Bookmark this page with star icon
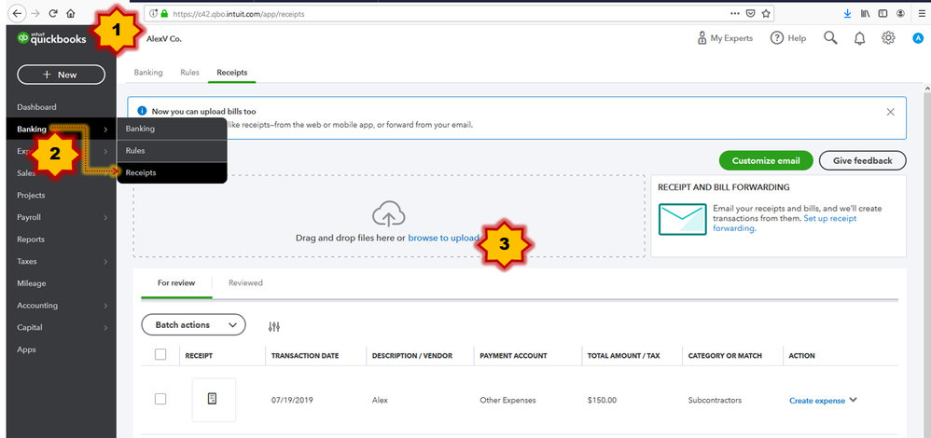The width and height of the screenshot is (931, 438). click(766, 13)
